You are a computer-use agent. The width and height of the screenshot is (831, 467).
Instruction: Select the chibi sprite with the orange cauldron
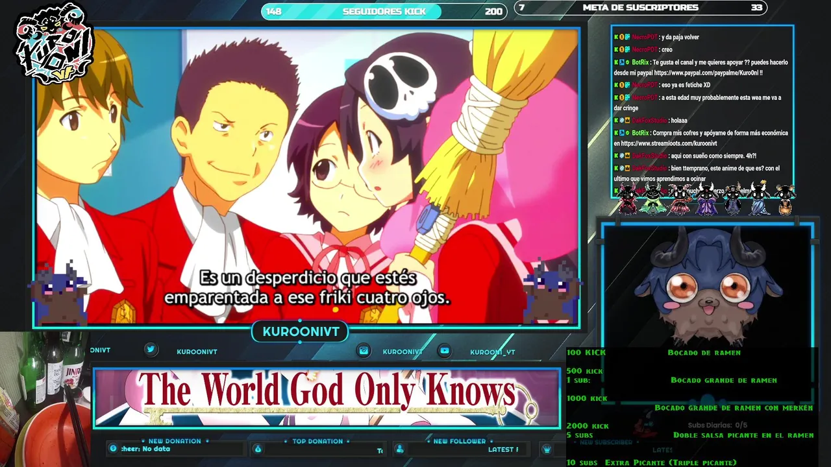[785, 199]
